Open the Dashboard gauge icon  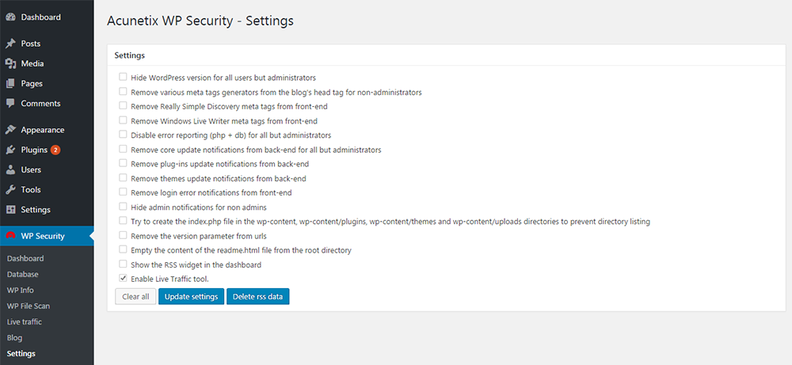10,17
